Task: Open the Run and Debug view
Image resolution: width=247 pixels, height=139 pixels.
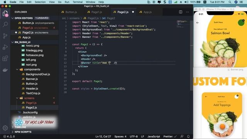Action: click(5, 47)
